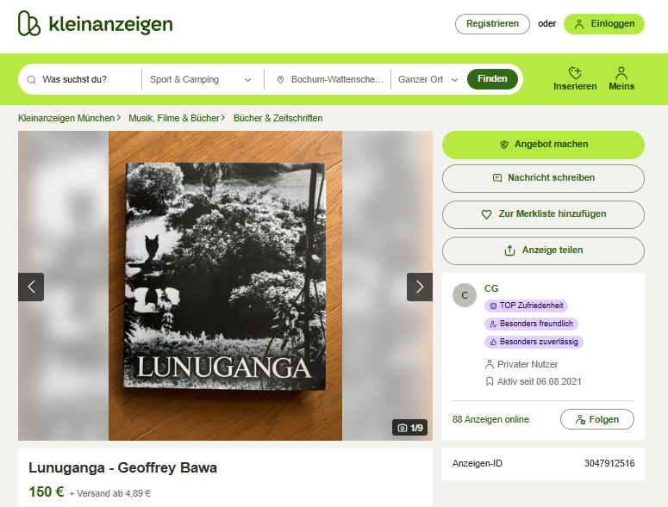The width and height of the screenshot is (668, 507).
Task: Click the Finden search button
Action: tap(492, 79)
